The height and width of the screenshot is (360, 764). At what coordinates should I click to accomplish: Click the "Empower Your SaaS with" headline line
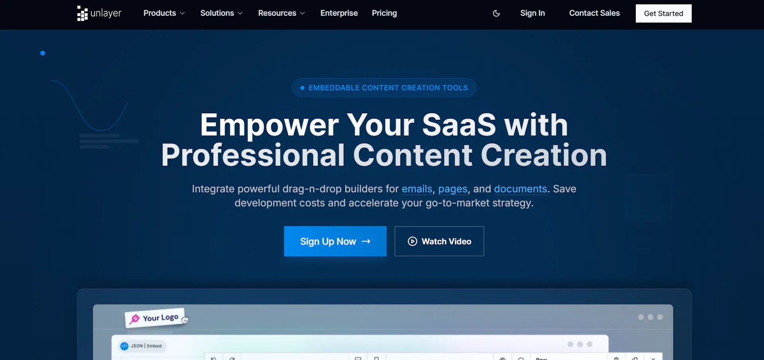tap(384, 125)
